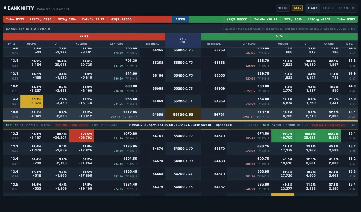Click the 13:09 blue time marker
Screen dimensions: 361x212
(x=180, y=19)
